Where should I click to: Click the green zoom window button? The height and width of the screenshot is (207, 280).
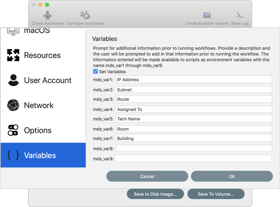click(47, 5)
